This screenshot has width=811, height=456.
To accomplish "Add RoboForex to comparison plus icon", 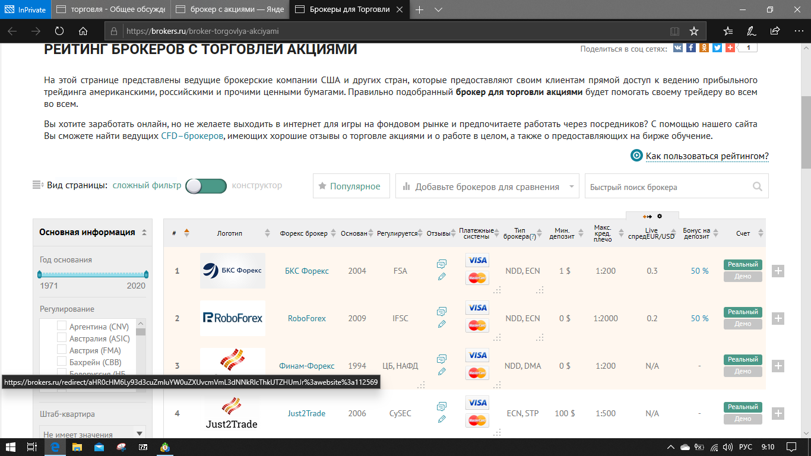I will 778,318.
